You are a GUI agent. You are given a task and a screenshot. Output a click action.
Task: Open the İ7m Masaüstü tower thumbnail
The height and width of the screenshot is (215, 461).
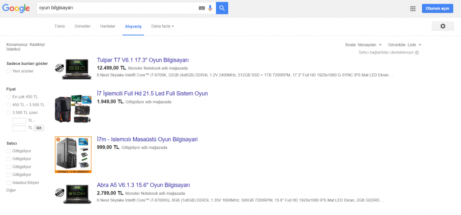73,155
